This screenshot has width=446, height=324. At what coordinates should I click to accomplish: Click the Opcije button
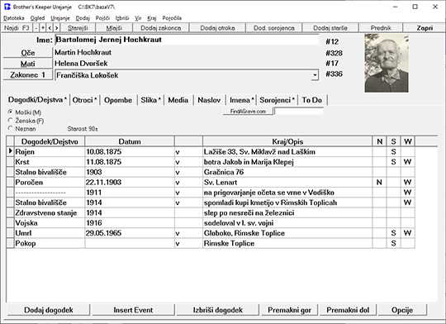coord(402,310)
